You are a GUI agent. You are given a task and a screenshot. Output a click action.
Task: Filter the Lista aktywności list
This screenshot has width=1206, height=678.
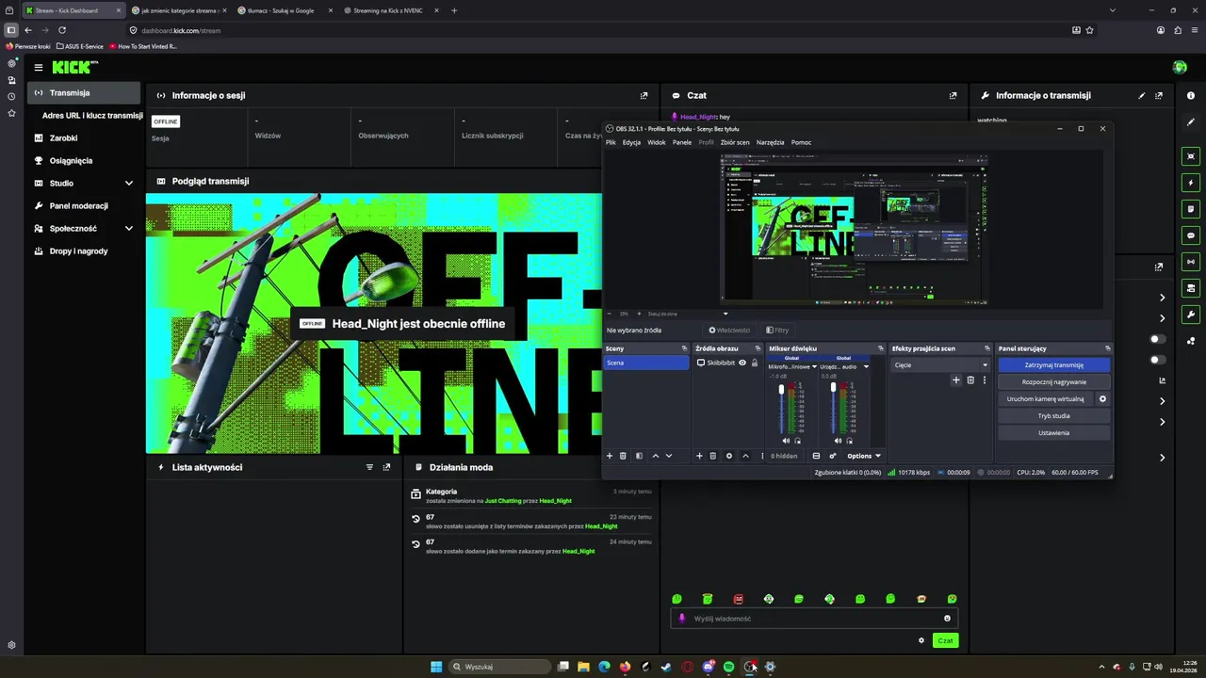point(369,467)
